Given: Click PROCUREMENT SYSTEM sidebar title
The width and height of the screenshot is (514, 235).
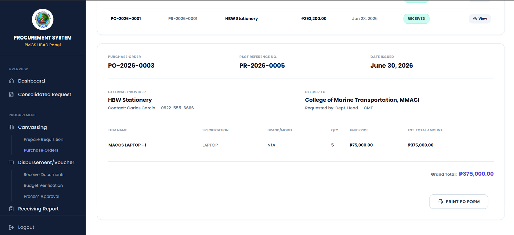Looking at the screenshot, I should (42, 38).
